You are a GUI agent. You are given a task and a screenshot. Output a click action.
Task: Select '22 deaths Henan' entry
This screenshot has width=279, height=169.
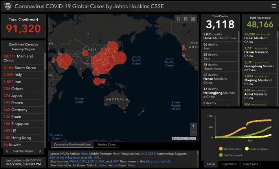(219, 79)
